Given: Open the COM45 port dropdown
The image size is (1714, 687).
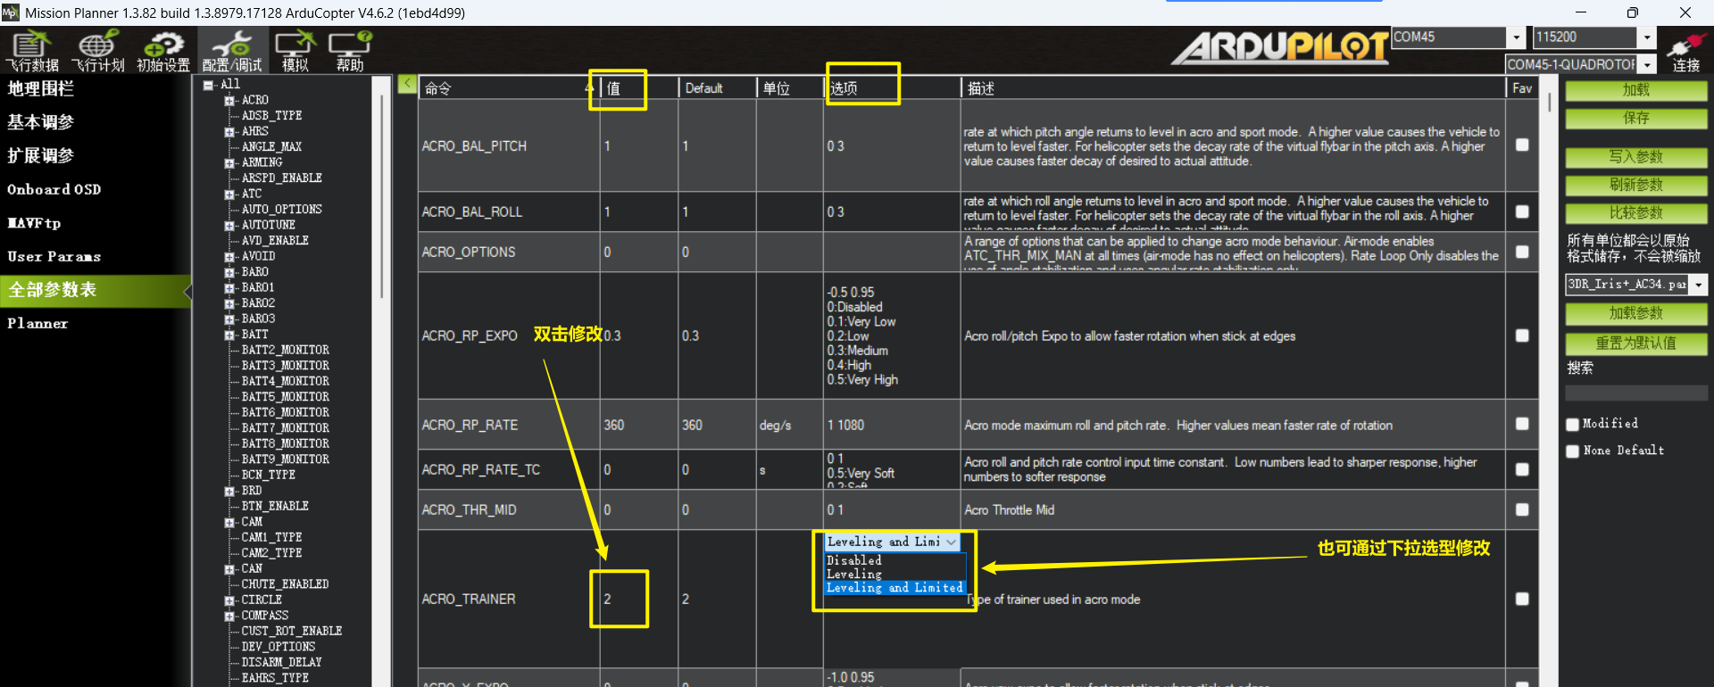Looking at the screenshot, I should (1516, 37).
